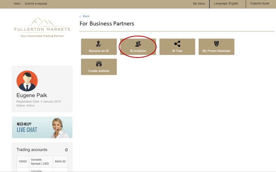
Task: Open the Become an IB tile
Action: pyautogui.click(x=99, y=47)
